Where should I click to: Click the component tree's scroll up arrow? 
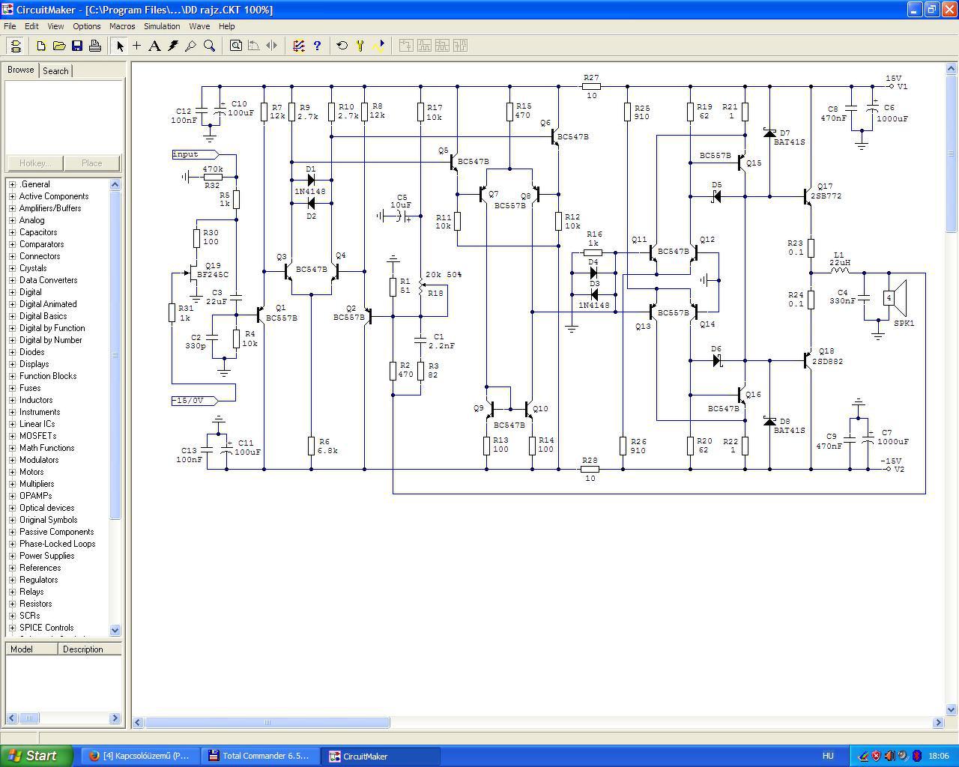click(x=115, y=184)
